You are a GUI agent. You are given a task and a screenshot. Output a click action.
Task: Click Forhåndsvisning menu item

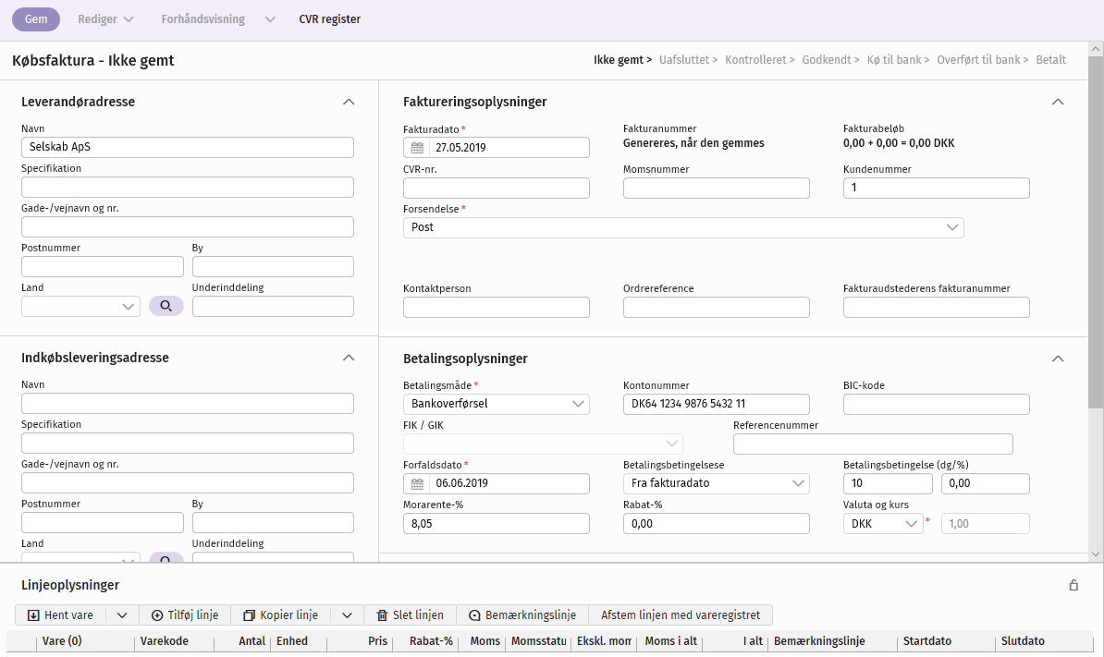click(x=202, y=19)
